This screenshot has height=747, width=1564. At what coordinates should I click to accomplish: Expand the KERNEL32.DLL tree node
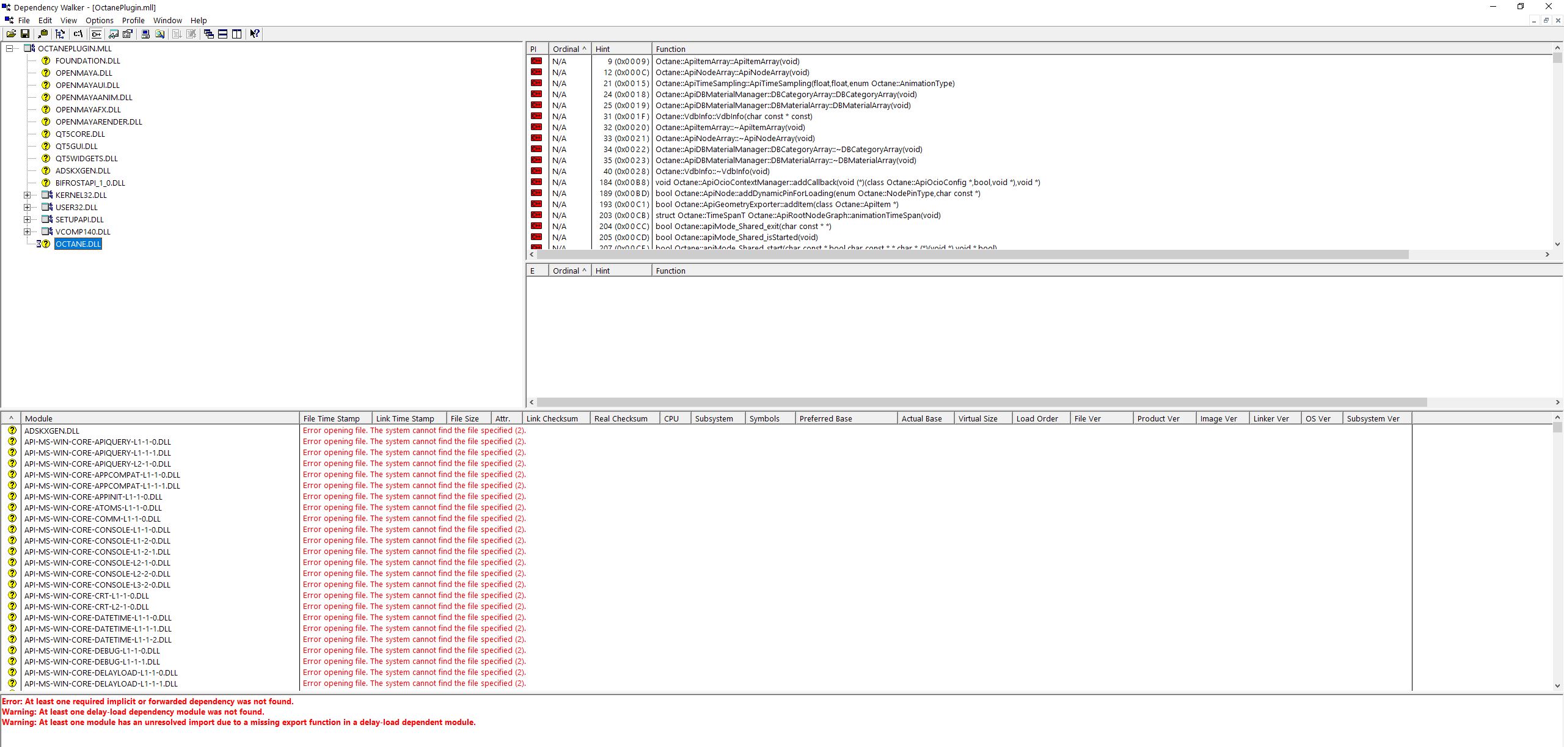pyautogui.click(x=27, y=195)
